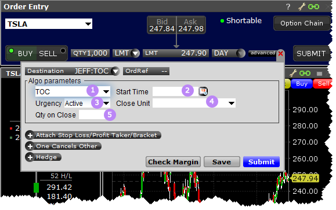Expand the One Cancels Other section

coord(63,146)
